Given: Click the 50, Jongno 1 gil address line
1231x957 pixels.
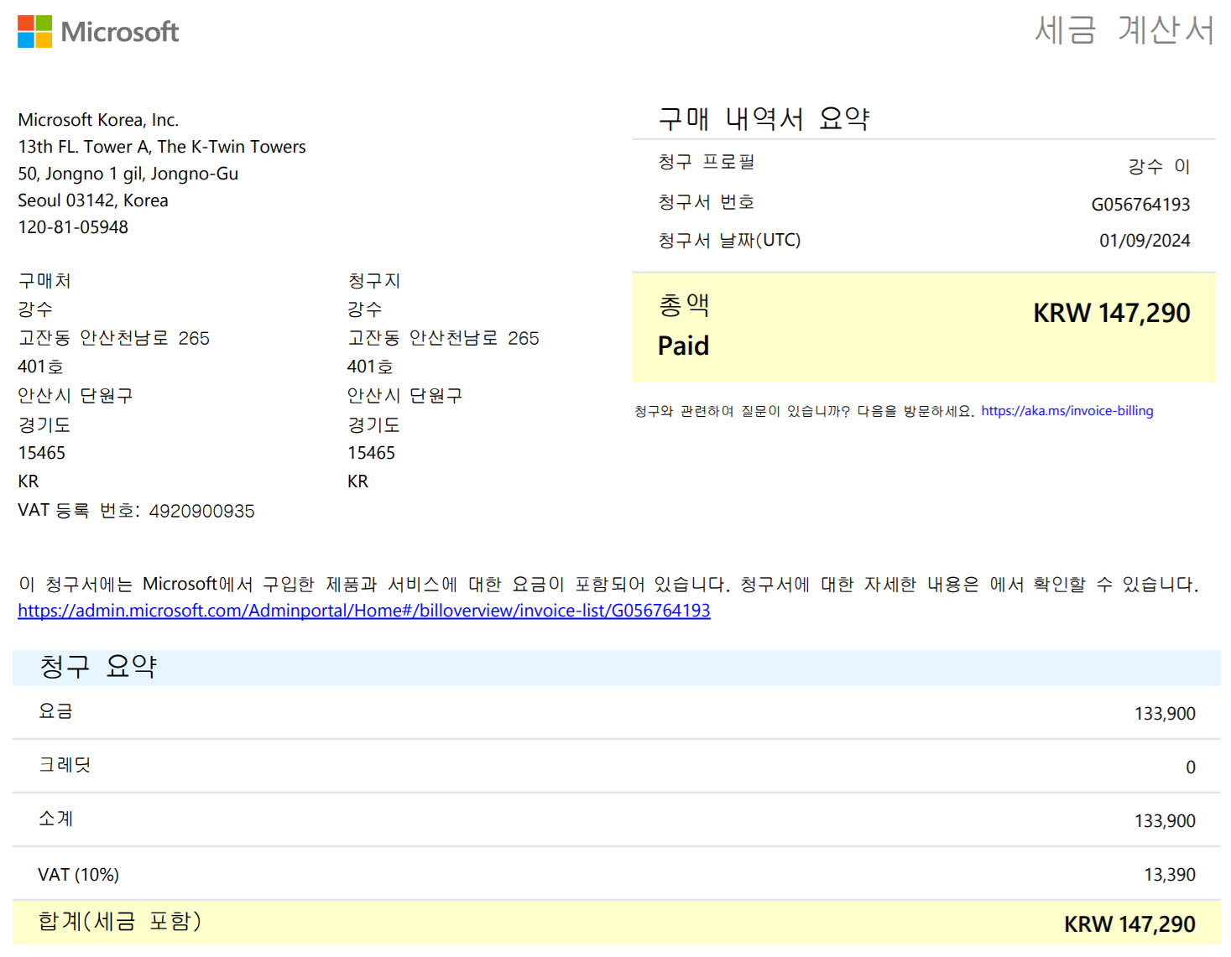Looking at the screenshot, I should [128, 174].
